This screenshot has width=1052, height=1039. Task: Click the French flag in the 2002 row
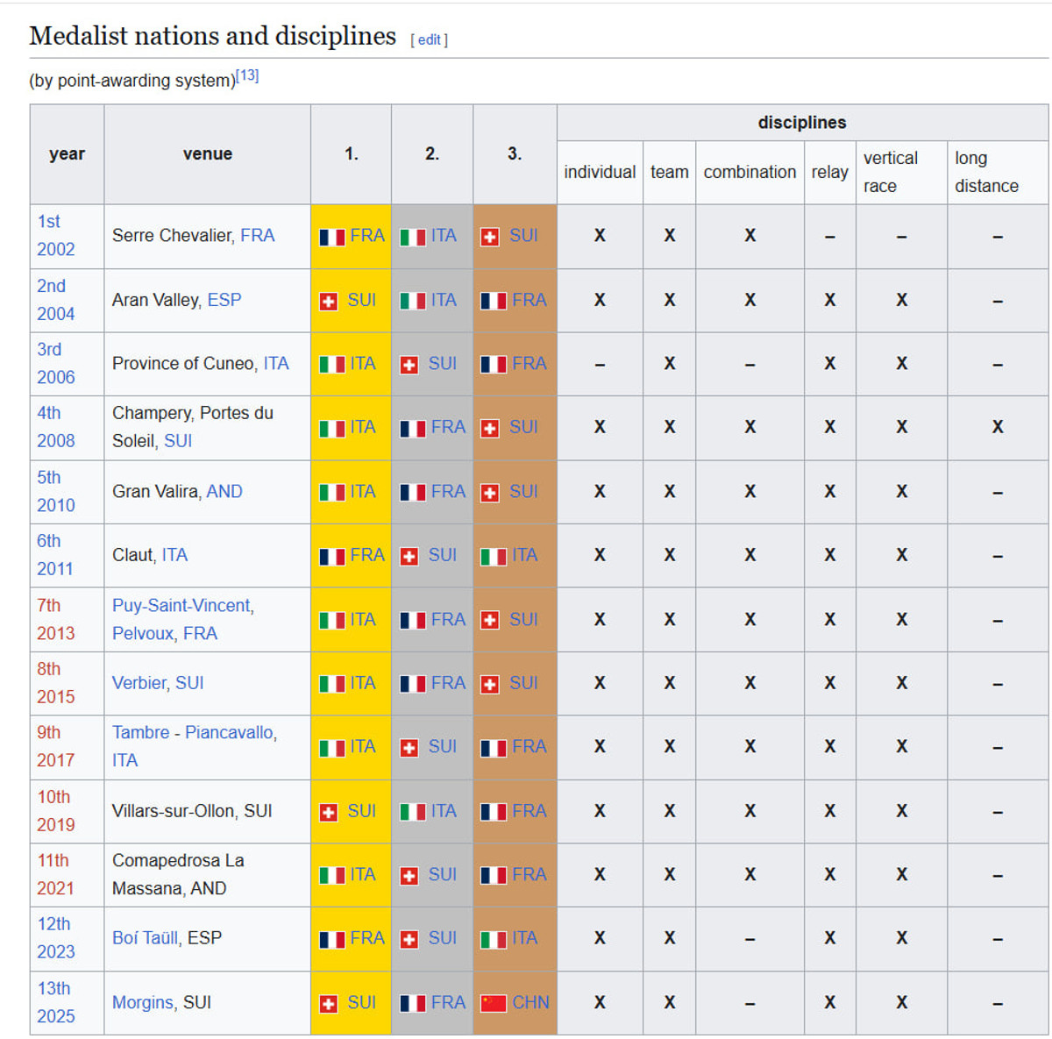pyautogui.click(x=331, y=237)
